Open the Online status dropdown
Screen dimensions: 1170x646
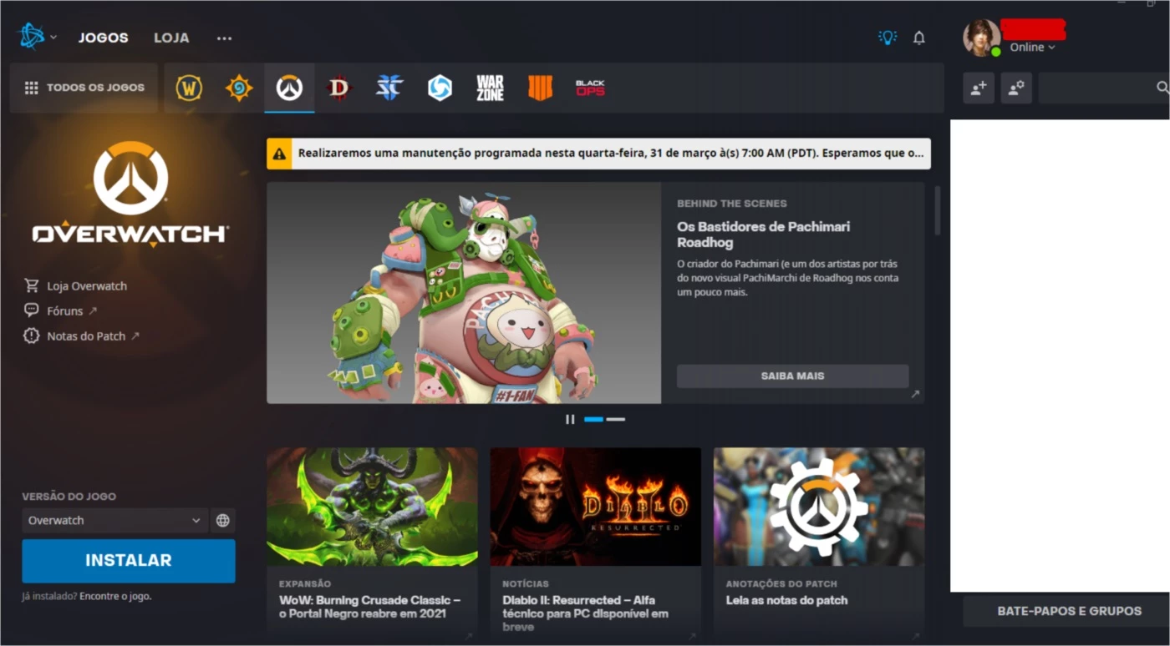(1032, 48)
